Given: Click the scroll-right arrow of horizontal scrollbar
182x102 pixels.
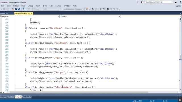Looking at the screenshot, I should point(178,92).
